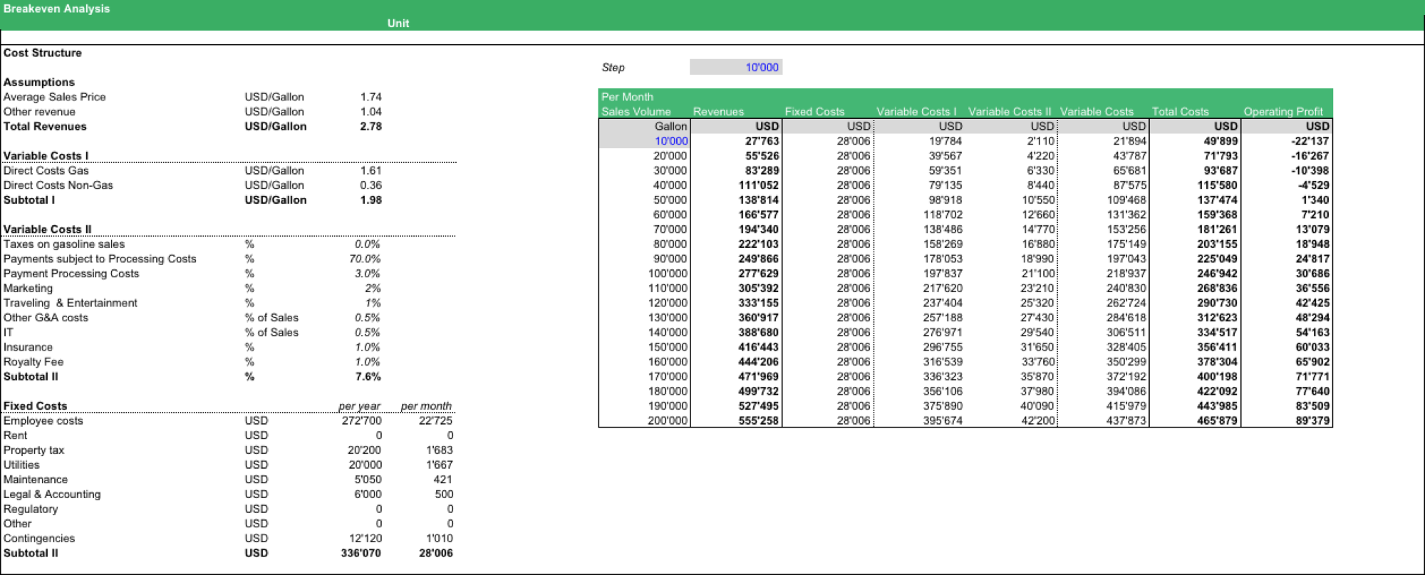Click the Operating Profit column header
1425x575 pixels.
[x=1283, y=112]
